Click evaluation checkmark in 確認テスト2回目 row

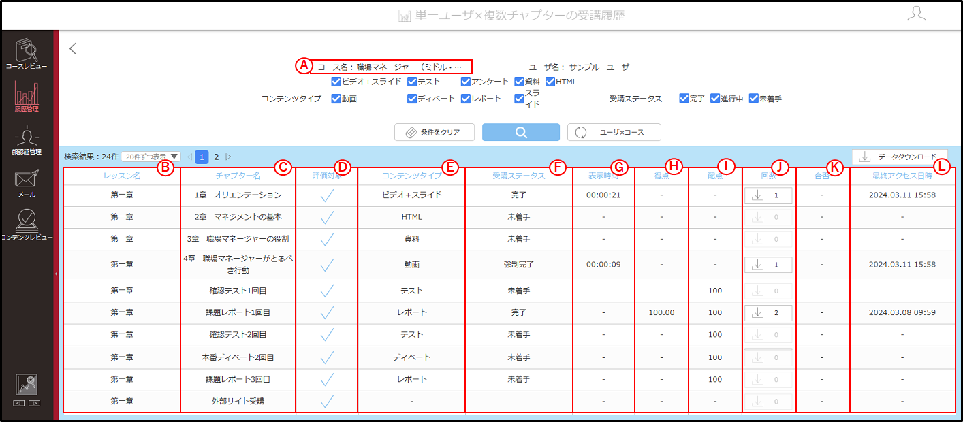click(327, 335)
